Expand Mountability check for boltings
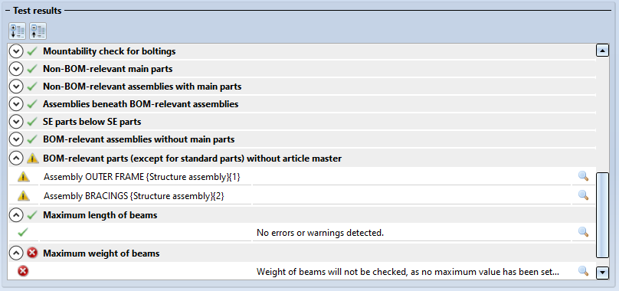This screenshot has width=619, height=291. coord(16,51)
